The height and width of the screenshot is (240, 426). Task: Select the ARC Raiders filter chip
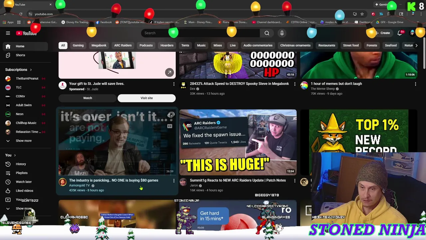coord(123,45)
